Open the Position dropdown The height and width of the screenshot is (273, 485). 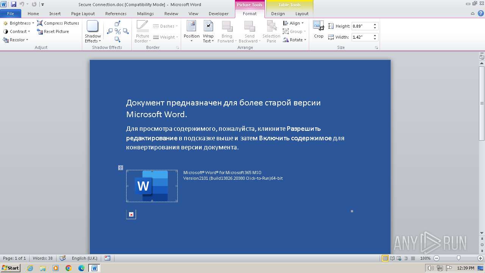click(x=191, y=32)
